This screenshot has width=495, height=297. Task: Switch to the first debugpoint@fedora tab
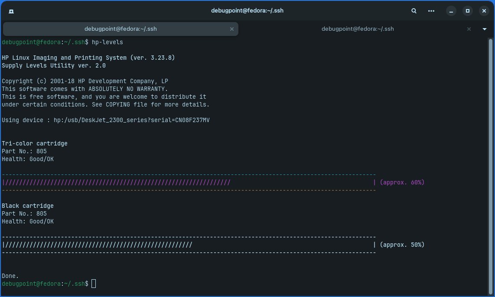pos(120,29)
